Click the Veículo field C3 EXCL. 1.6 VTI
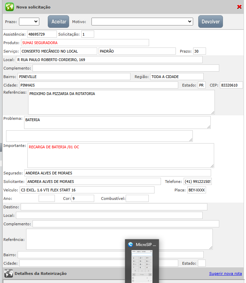 pyautogui.click(x=87, y=190)
